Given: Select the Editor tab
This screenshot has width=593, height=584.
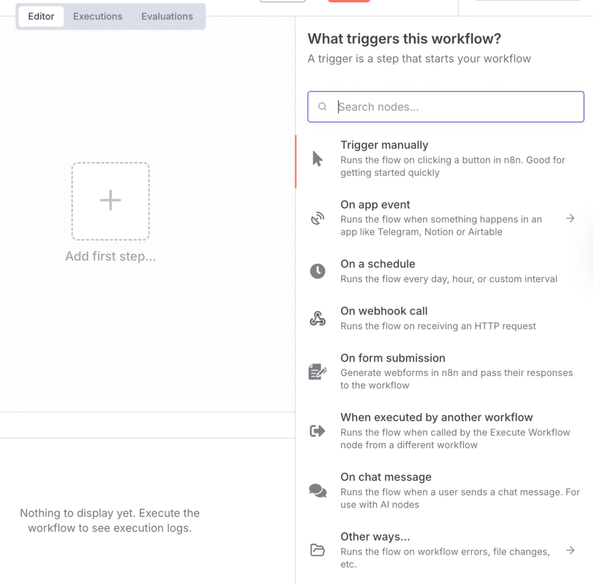Looking at the screenshot, I should pyautogui.click(x=41, y=16).
